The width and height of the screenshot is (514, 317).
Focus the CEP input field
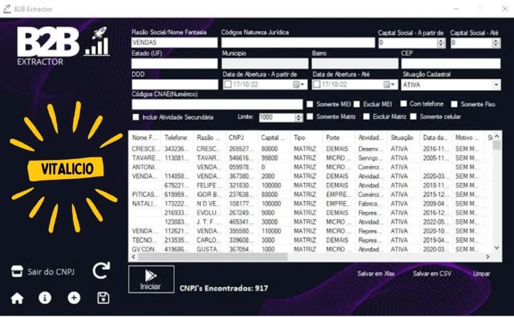[451, 63]
